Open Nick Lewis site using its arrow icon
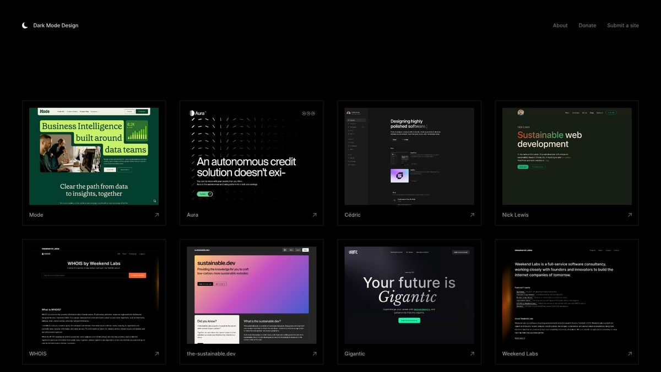This screenshot has width=661, height=372. click(x=630, y=215)
